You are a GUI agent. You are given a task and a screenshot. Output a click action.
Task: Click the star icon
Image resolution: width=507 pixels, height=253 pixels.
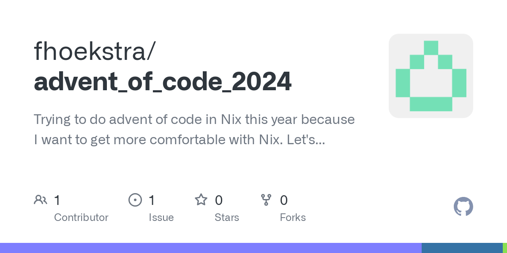201,200
